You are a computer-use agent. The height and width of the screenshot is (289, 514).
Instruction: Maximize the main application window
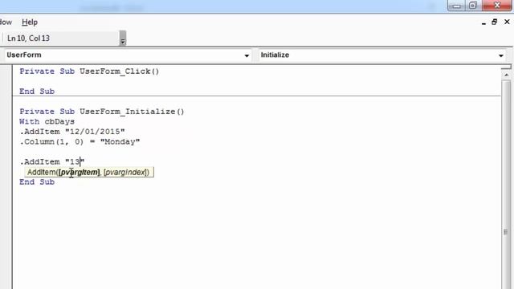tap(473, 6)
